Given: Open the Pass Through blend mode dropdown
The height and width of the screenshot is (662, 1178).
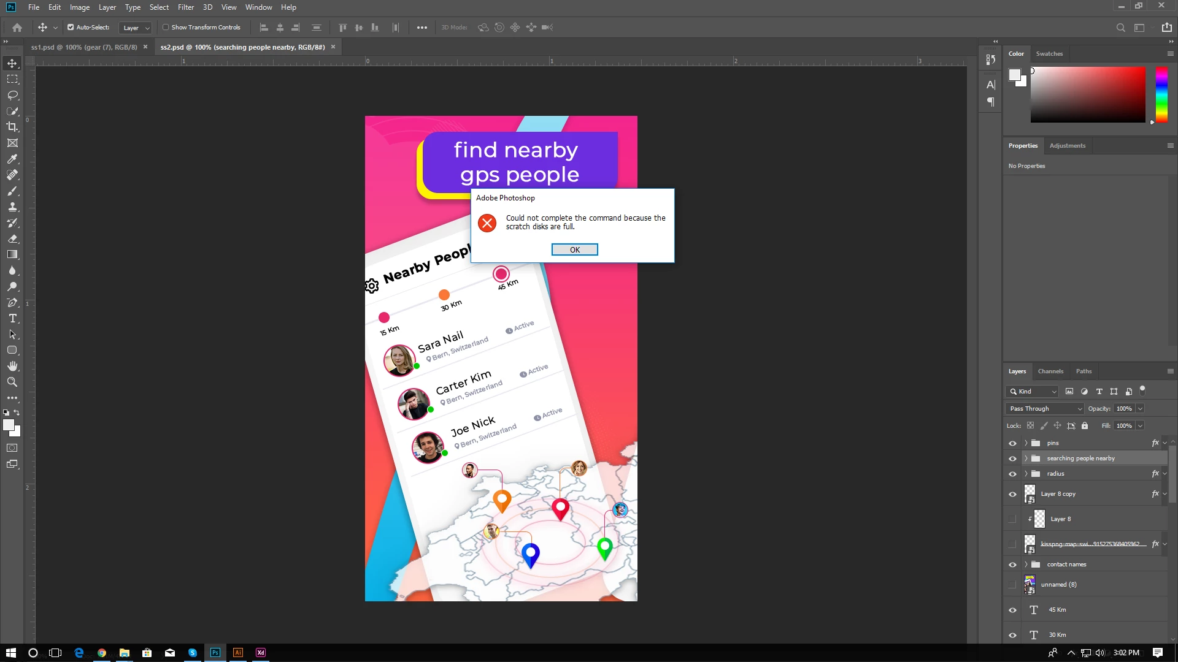Looking at the screenshot, I should pos(1045,408).
